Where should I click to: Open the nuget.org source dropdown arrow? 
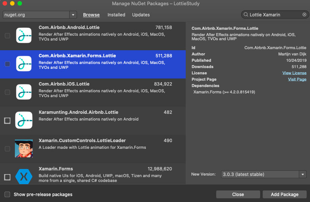pos(73,15)
